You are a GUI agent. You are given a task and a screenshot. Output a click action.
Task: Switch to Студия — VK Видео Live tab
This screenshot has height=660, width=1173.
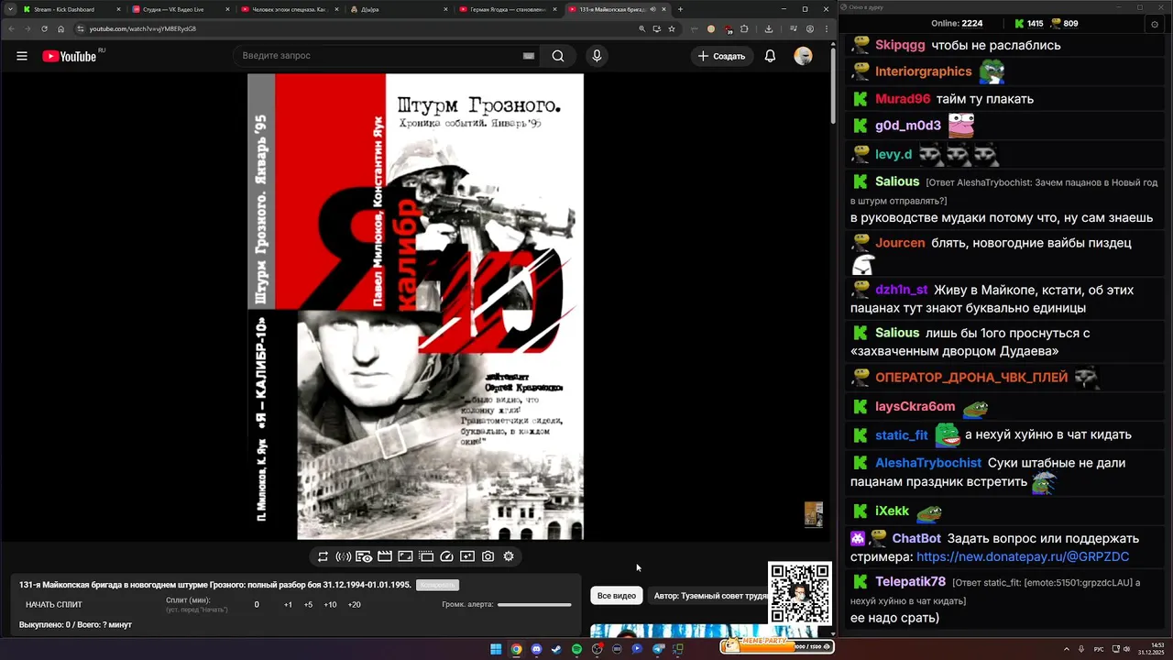click(180, 9)
